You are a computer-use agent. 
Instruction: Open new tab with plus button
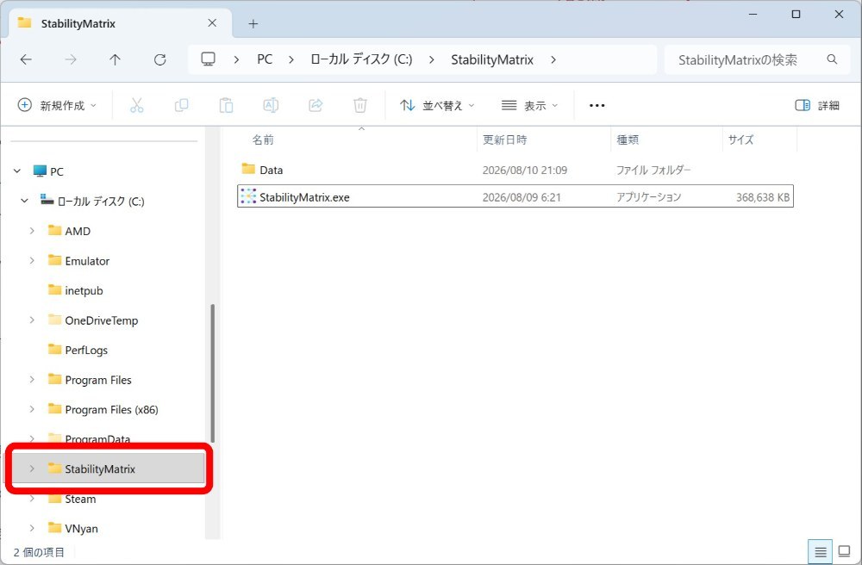click(x=253, y=23)
